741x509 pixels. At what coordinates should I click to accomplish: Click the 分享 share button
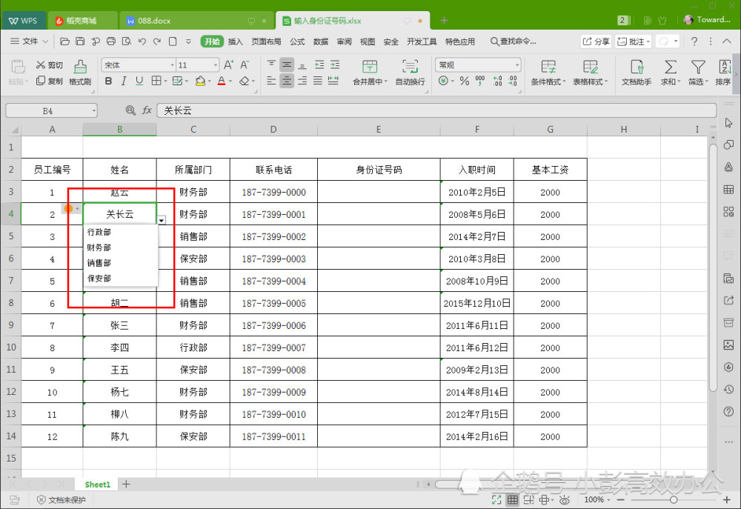click(x=596, y=41)
